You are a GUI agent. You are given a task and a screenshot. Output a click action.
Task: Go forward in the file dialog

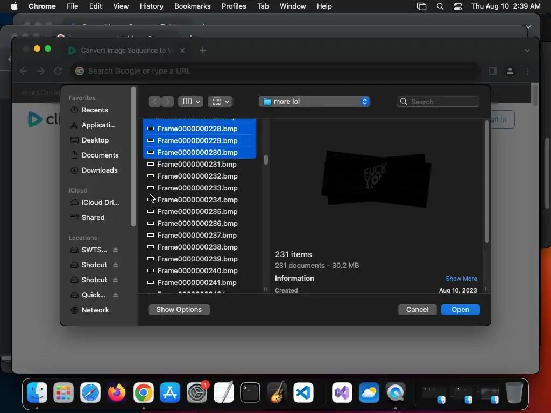(x=168, y=102)
